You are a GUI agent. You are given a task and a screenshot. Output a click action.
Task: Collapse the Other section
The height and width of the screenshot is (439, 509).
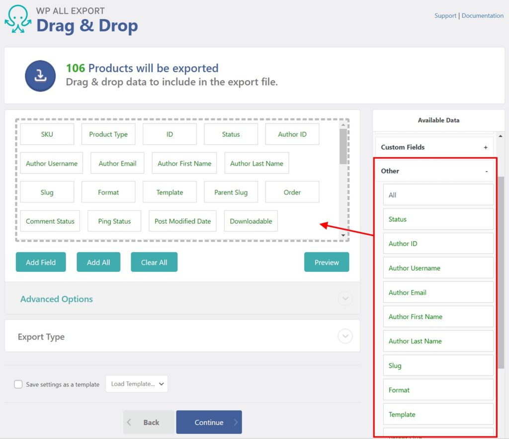486,171
